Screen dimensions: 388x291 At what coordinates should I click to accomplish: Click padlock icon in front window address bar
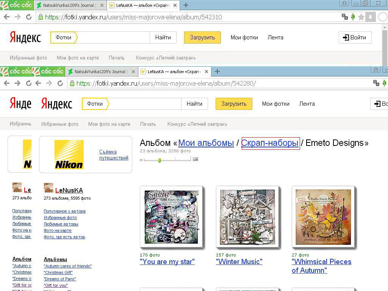[72, 83]
